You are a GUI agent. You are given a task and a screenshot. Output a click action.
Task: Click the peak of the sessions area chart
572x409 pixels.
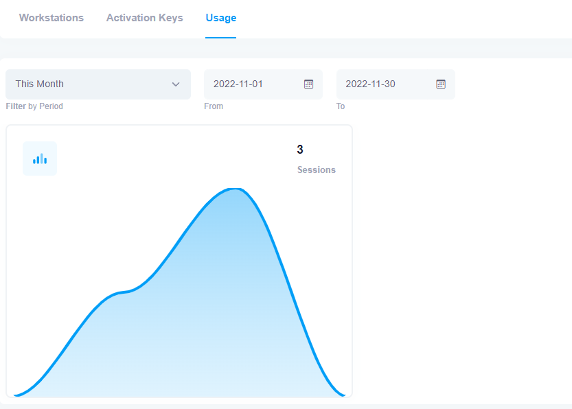click(x=236, y=189)
